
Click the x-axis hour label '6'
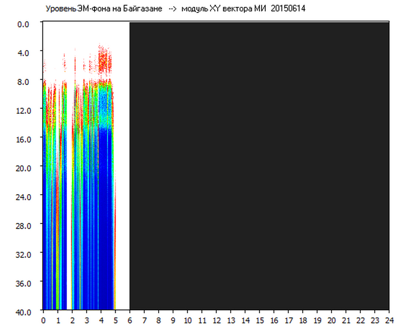click(130, 320)
